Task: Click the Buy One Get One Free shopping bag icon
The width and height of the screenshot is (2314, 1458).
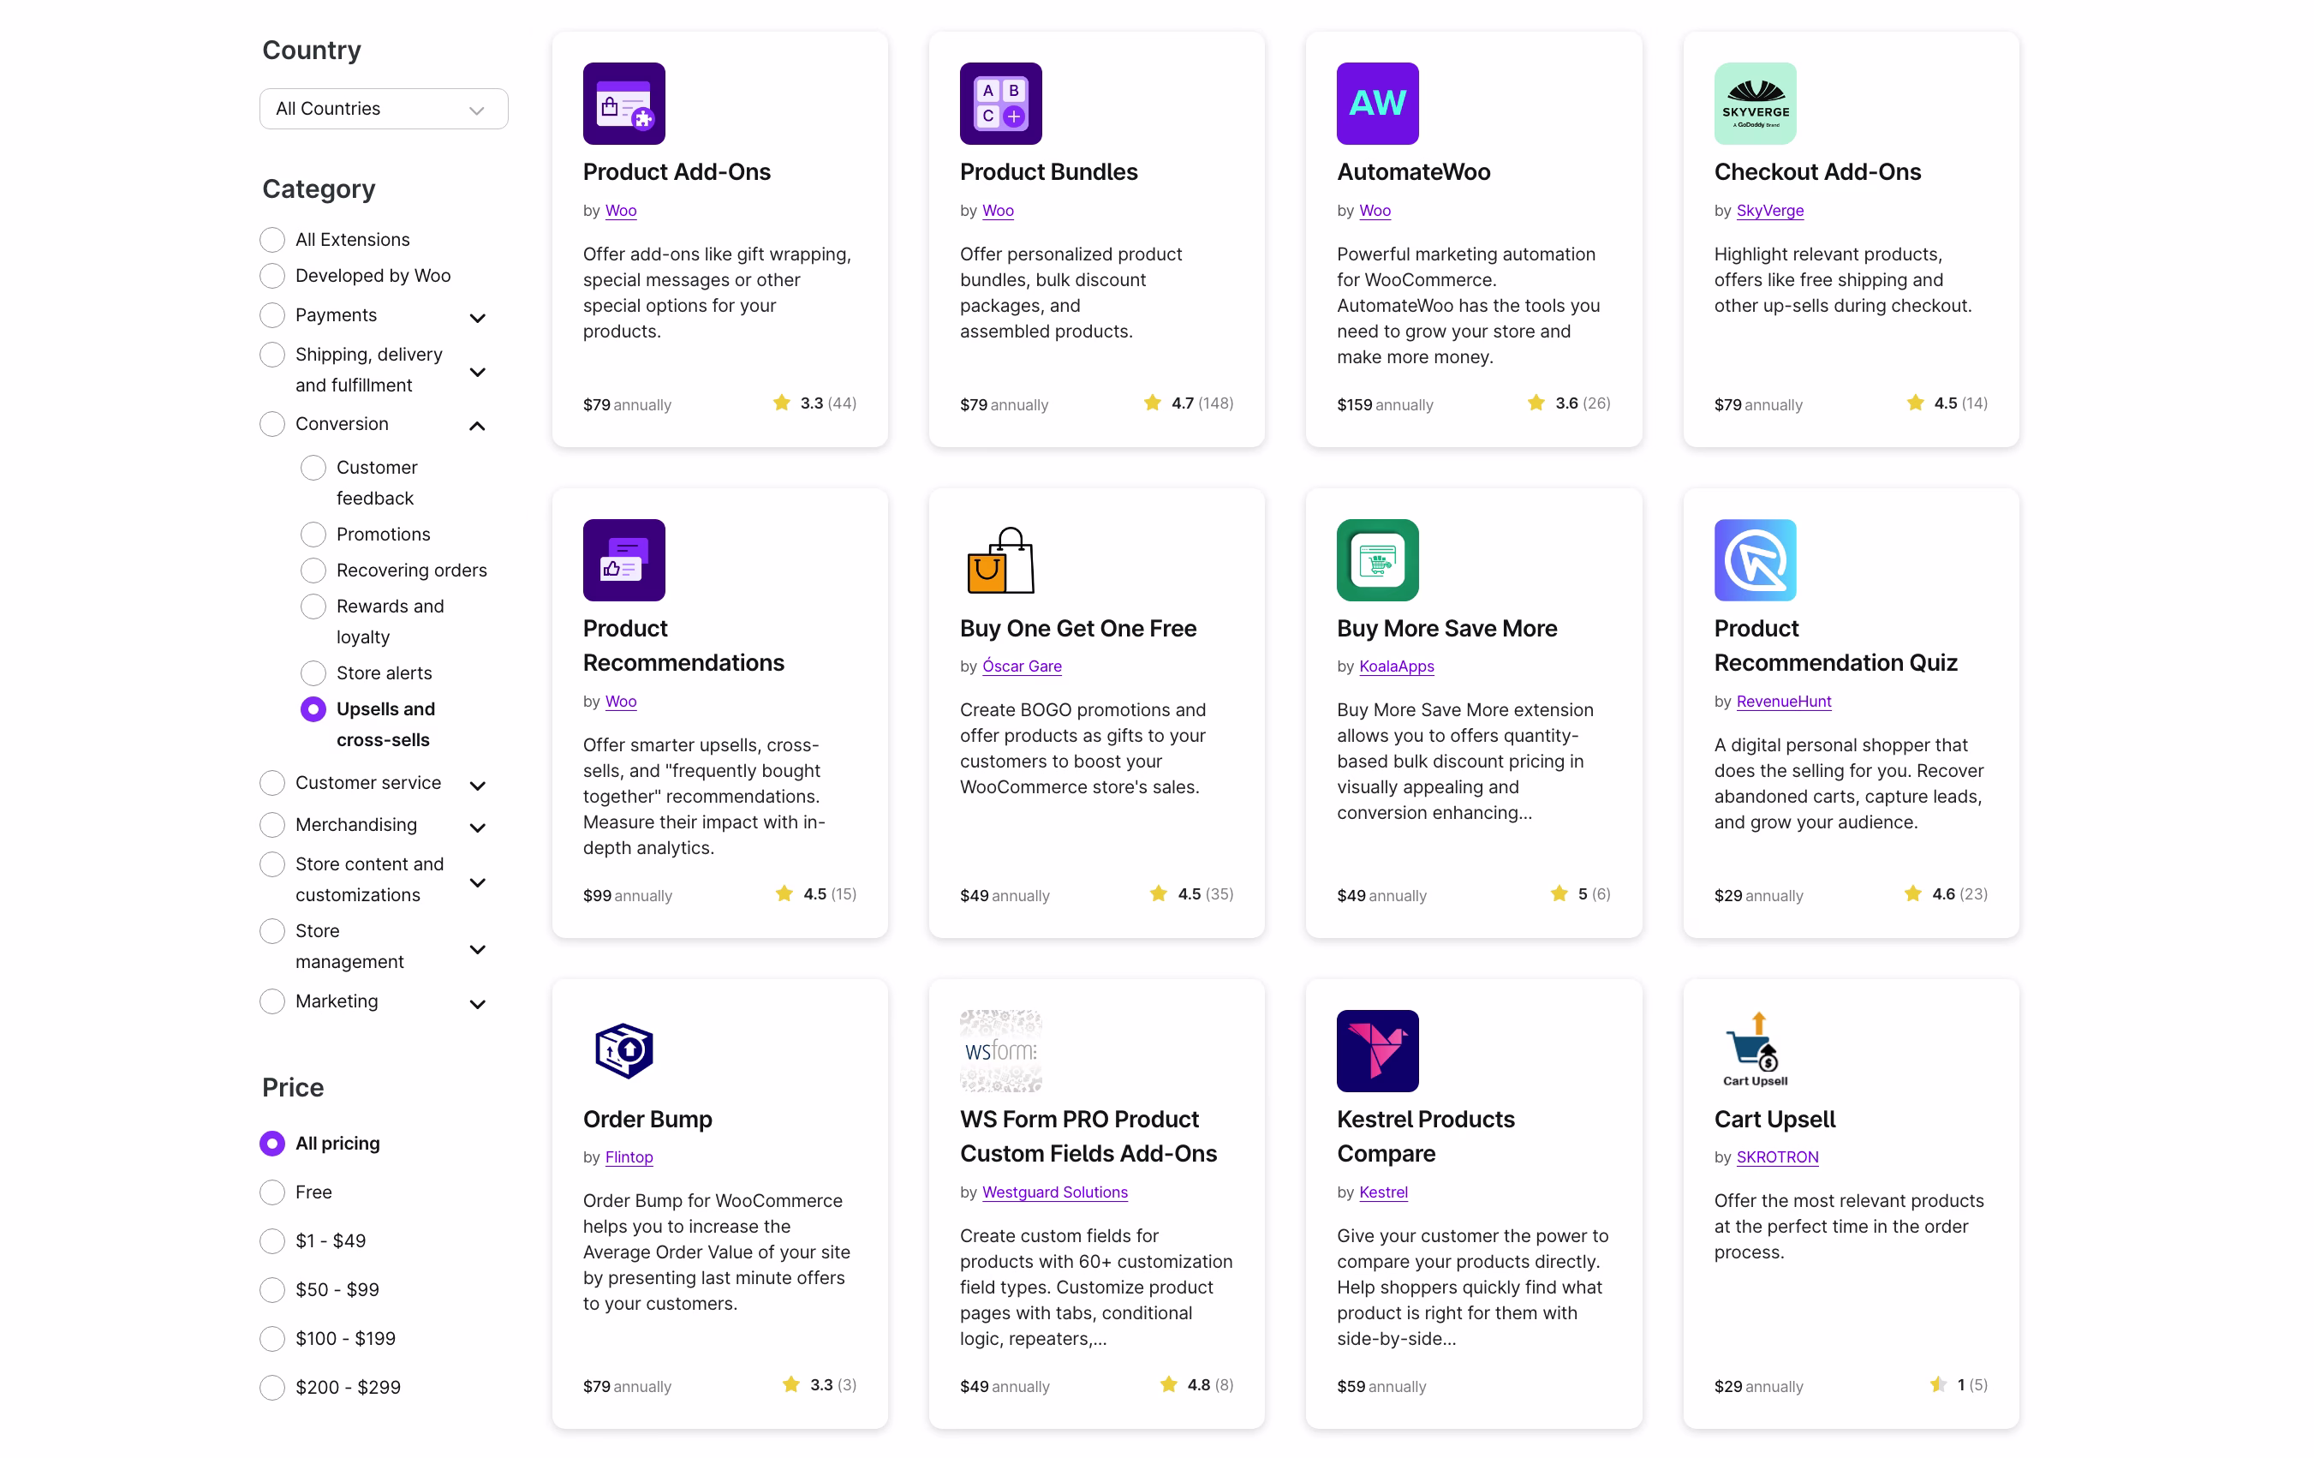Action: coord(999,559)
